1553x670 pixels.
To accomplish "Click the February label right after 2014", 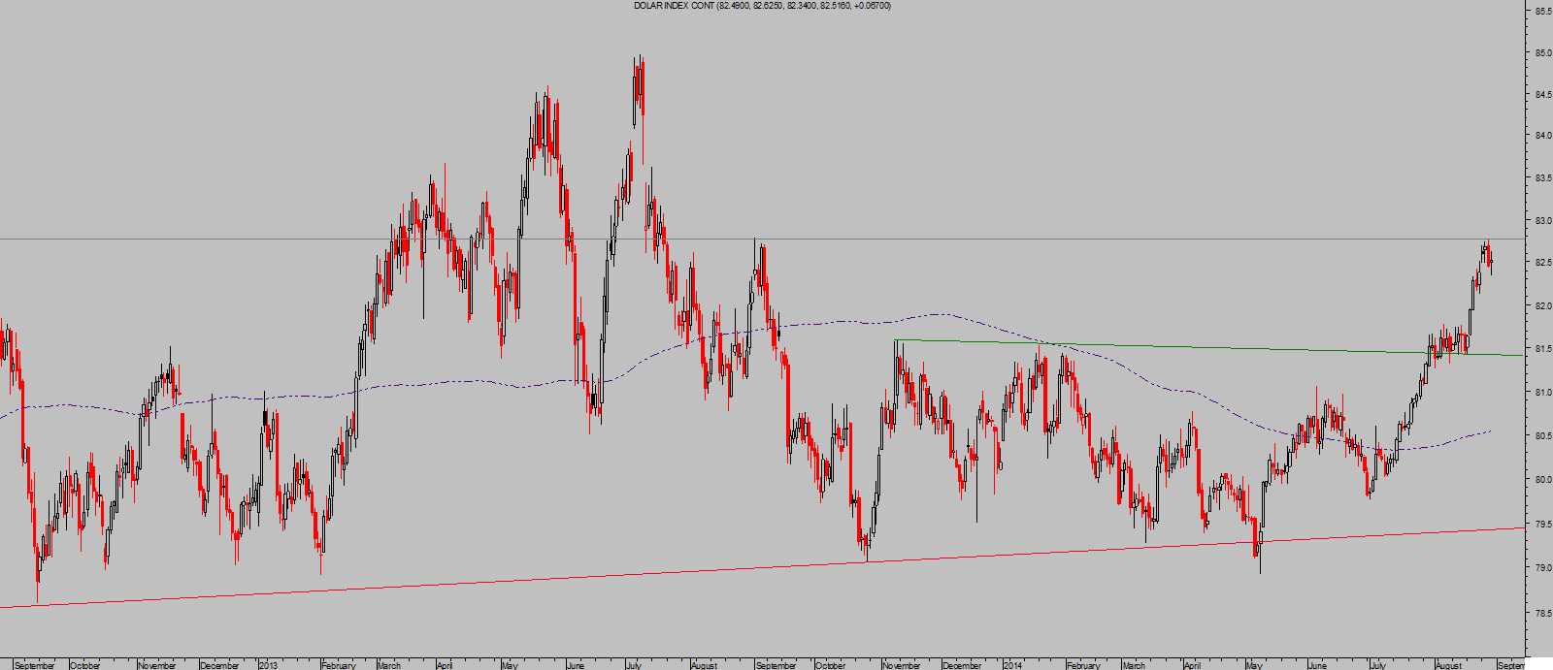I will [x=1083, y=665].
